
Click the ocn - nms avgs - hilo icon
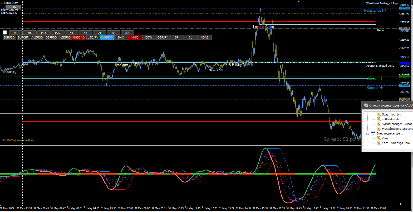click(378, 143)
